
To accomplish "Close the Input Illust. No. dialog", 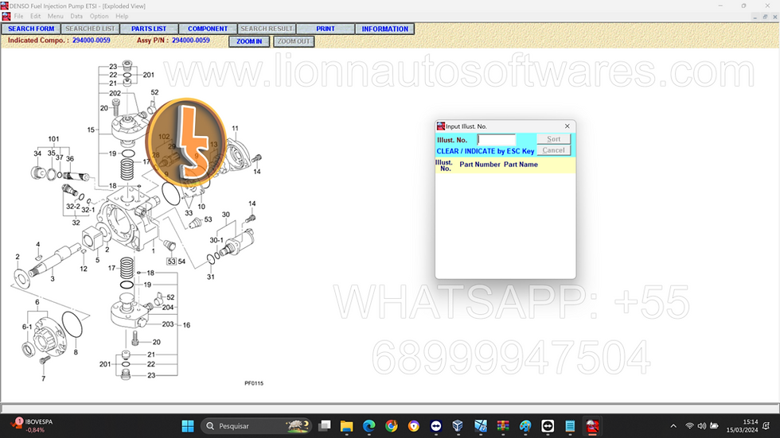I will click(x=567, y=126).
